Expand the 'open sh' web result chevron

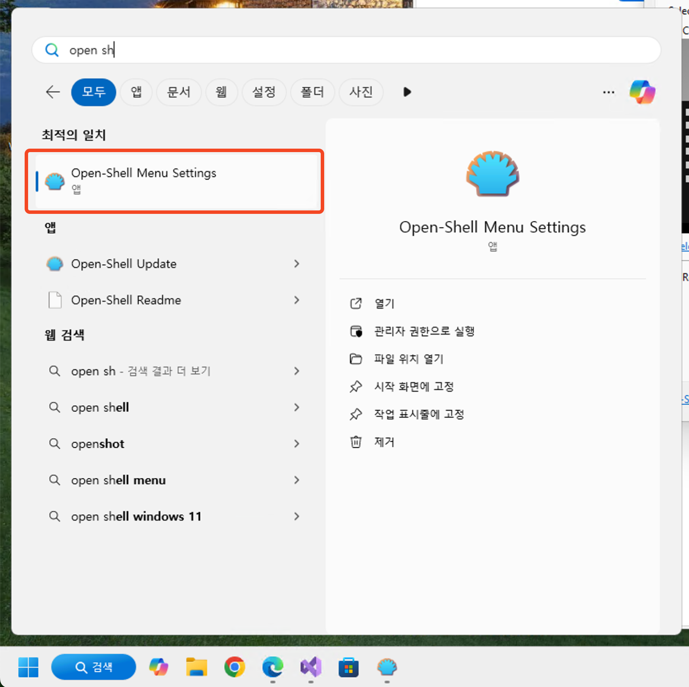297,371
